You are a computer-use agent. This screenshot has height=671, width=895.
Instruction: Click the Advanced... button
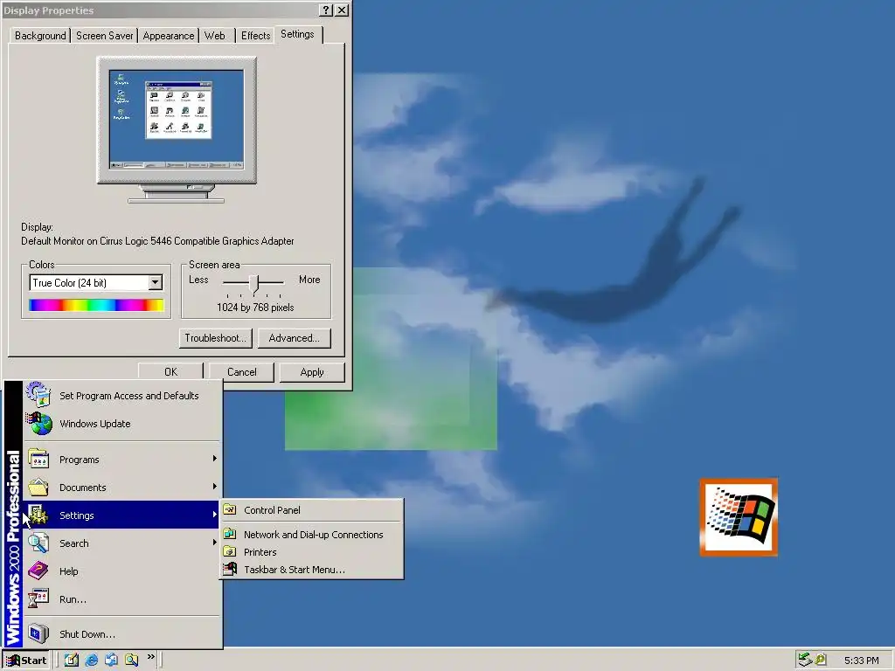point(294,338)
